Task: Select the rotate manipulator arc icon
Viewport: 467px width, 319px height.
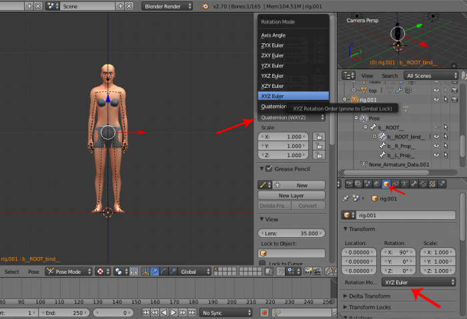Action: coord(163,272)
